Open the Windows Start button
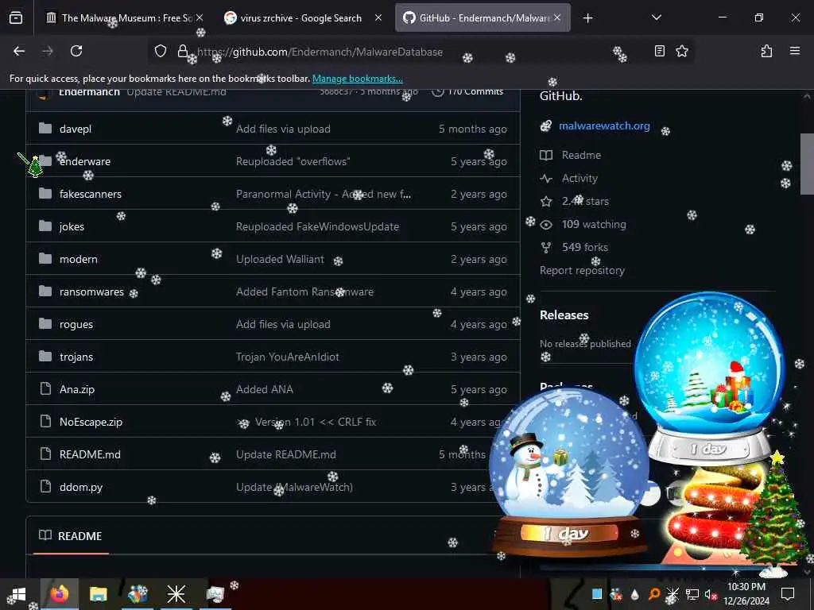 pyautogui.click(x=20, y=594)
